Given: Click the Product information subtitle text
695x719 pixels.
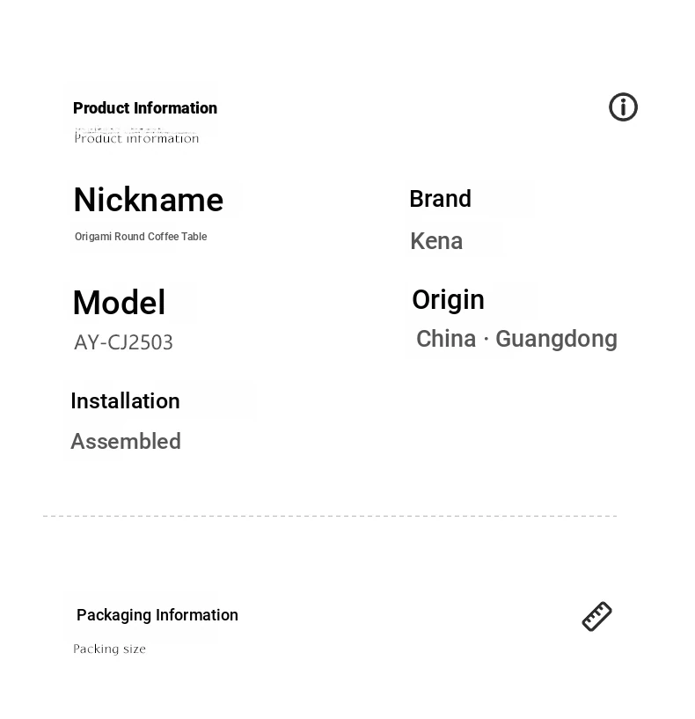Looking at the screenshot, I should tap(136, 138).
